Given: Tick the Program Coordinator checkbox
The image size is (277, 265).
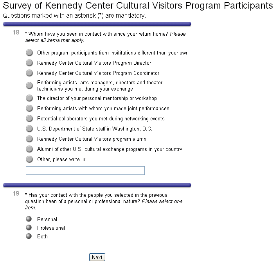Looking at the screenshot, I should click(29, 73).
